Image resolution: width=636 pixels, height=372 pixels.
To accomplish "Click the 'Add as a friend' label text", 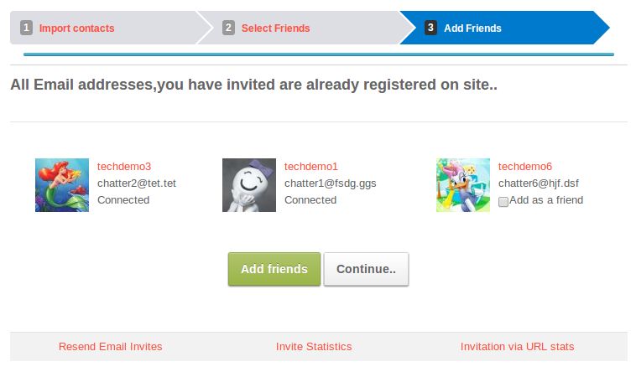I will point(546,200).
